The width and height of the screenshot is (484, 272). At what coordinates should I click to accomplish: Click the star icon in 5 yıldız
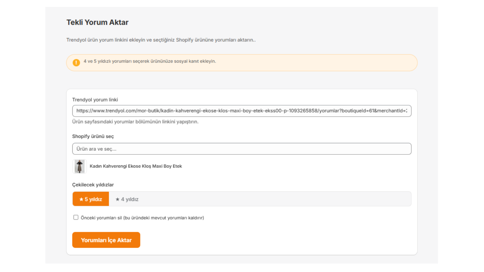pos(81,199)
